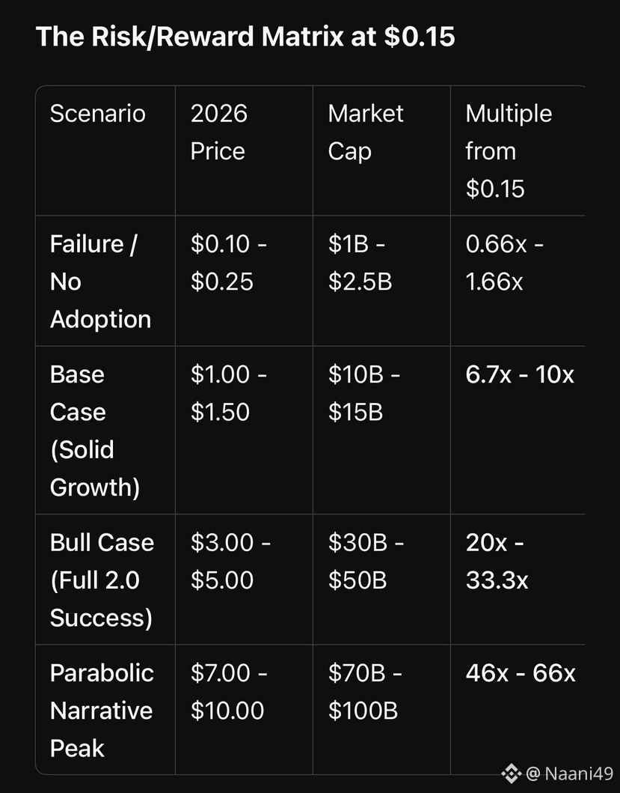The width and height of the screenshot is (620, 793).
Task: Click the Parabolic Narrative Peak label
Action: pos(102,710)
